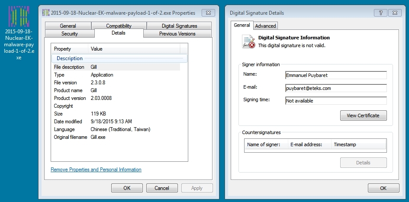Open the Compatibility tab
The width and height of the screenshot is (409, 202).
(119, 26)
